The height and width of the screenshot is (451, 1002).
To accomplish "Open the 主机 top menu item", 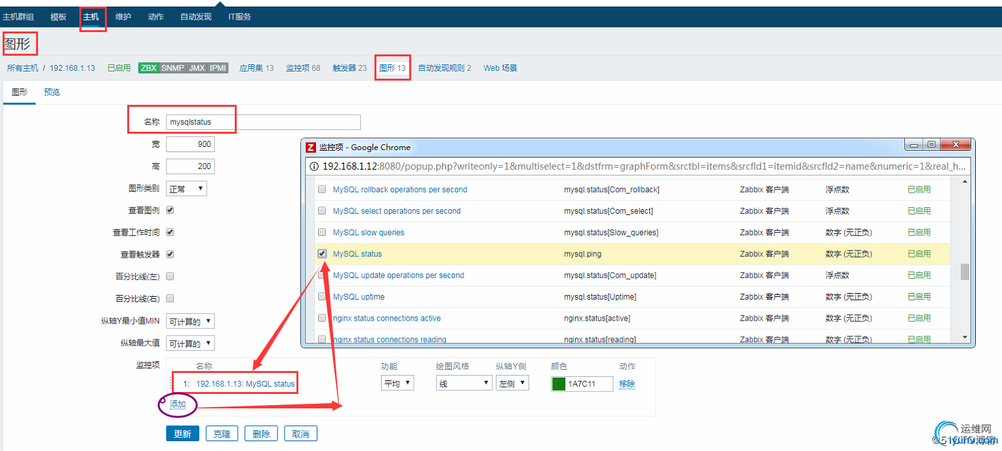I will pyautogui.click(x=91, y=16).
